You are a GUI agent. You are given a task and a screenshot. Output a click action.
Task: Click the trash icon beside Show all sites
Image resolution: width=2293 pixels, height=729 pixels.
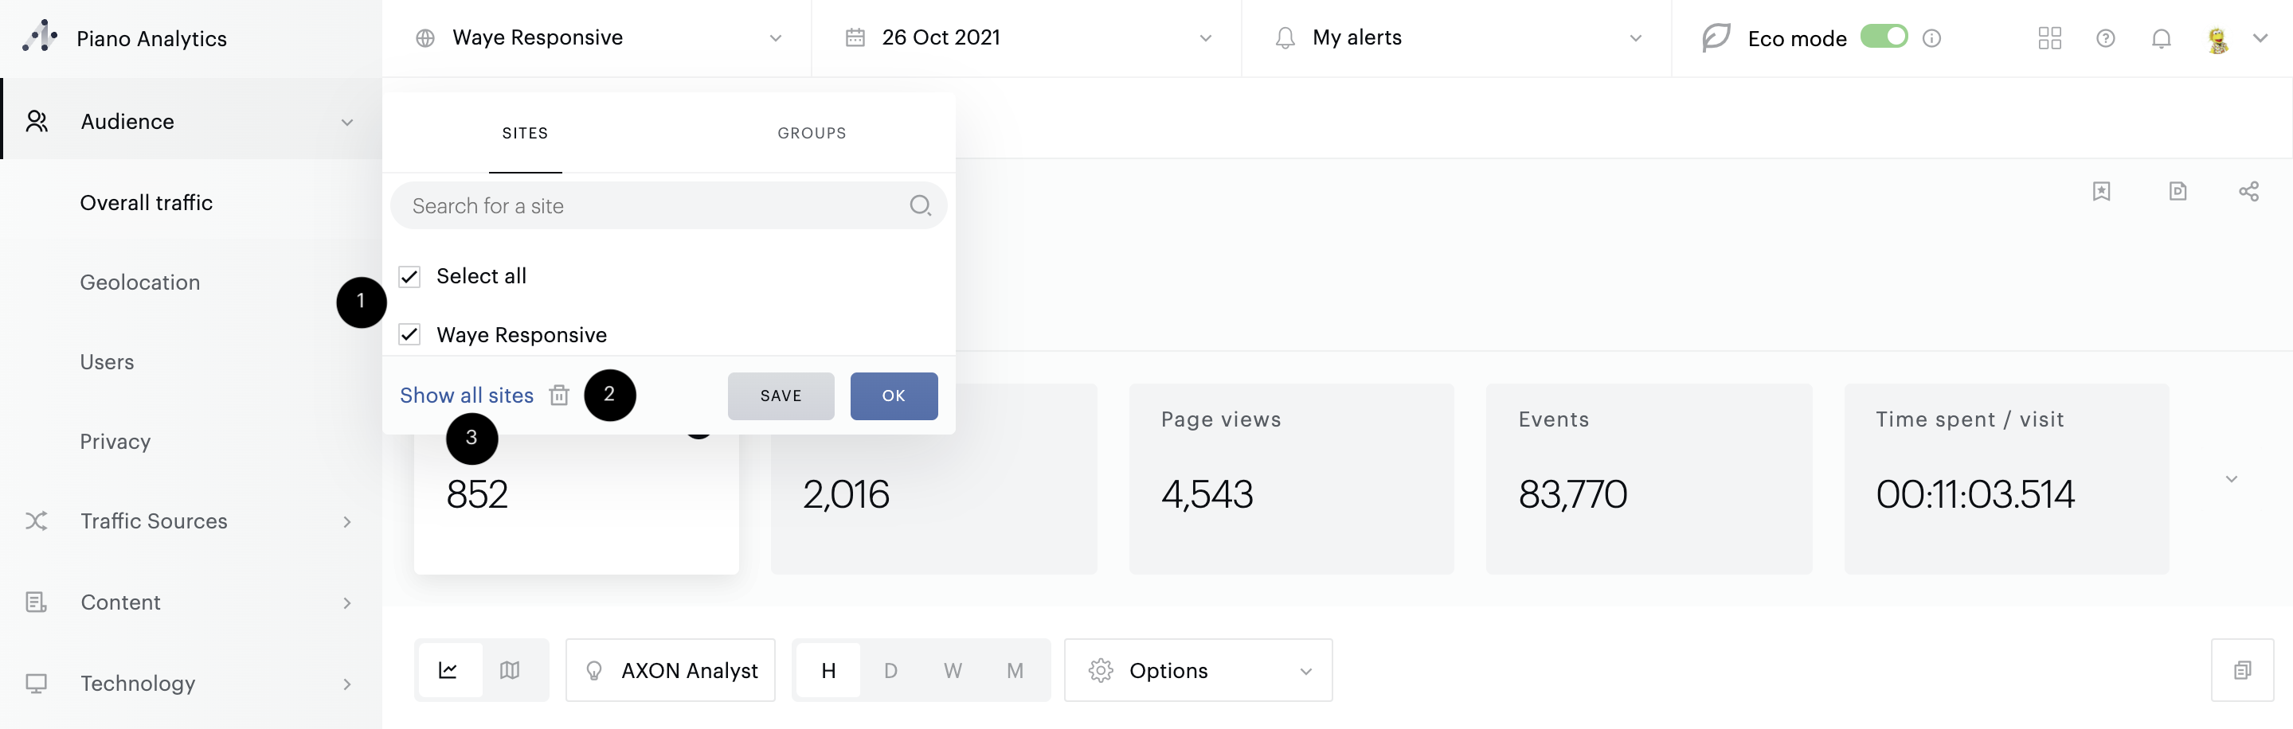559,396
